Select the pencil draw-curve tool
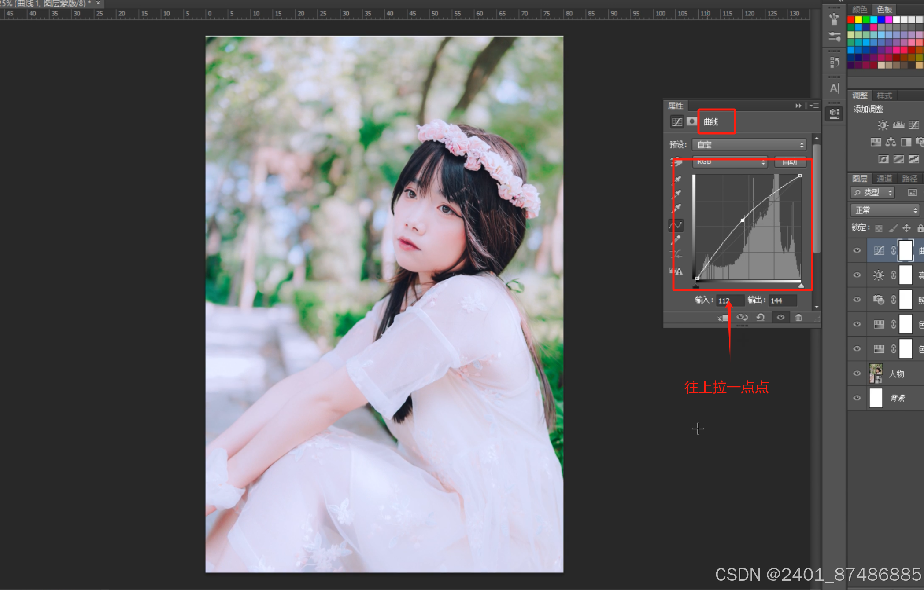 676,240
